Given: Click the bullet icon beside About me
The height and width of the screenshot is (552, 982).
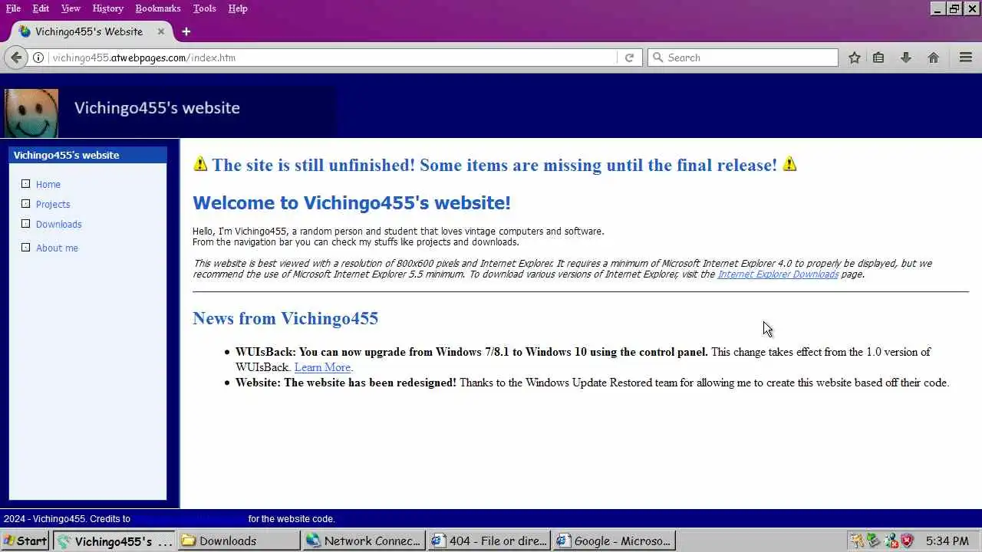Looking at the screenshot, I should pos(25,248).
